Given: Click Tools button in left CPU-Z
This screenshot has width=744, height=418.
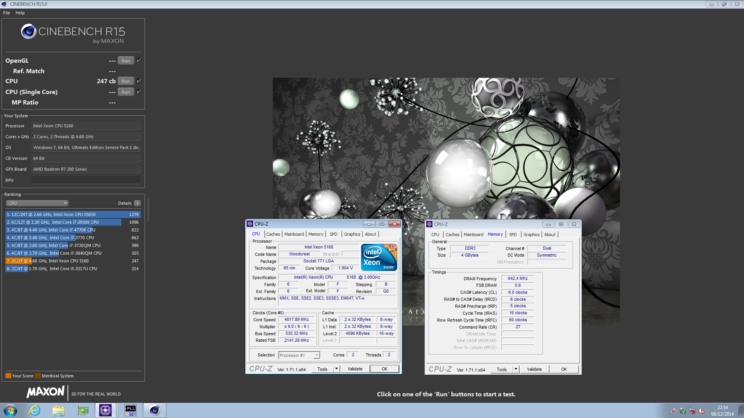Looking at the screenshot, I should 322,369.
